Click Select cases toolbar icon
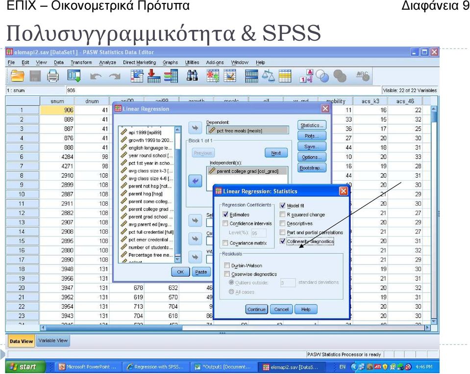The image size is (470, 374). [x=285, y=76]
